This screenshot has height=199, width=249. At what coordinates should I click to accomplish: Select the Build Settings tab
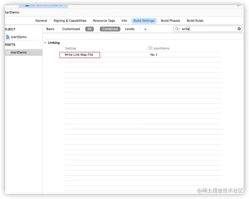coord(144,21)
